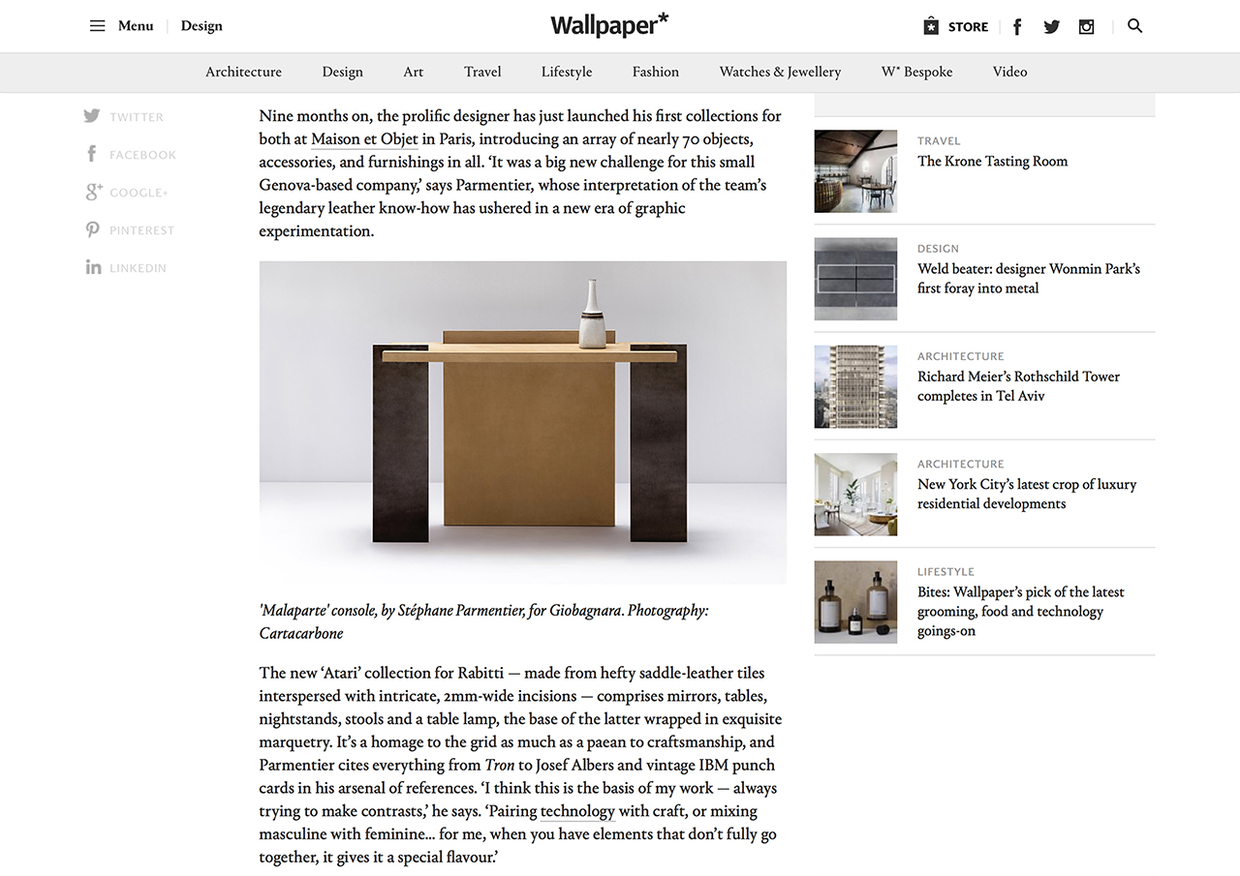Share article via Twitter sidebar icon
1240x876 pixels.
tap(92, 116)
